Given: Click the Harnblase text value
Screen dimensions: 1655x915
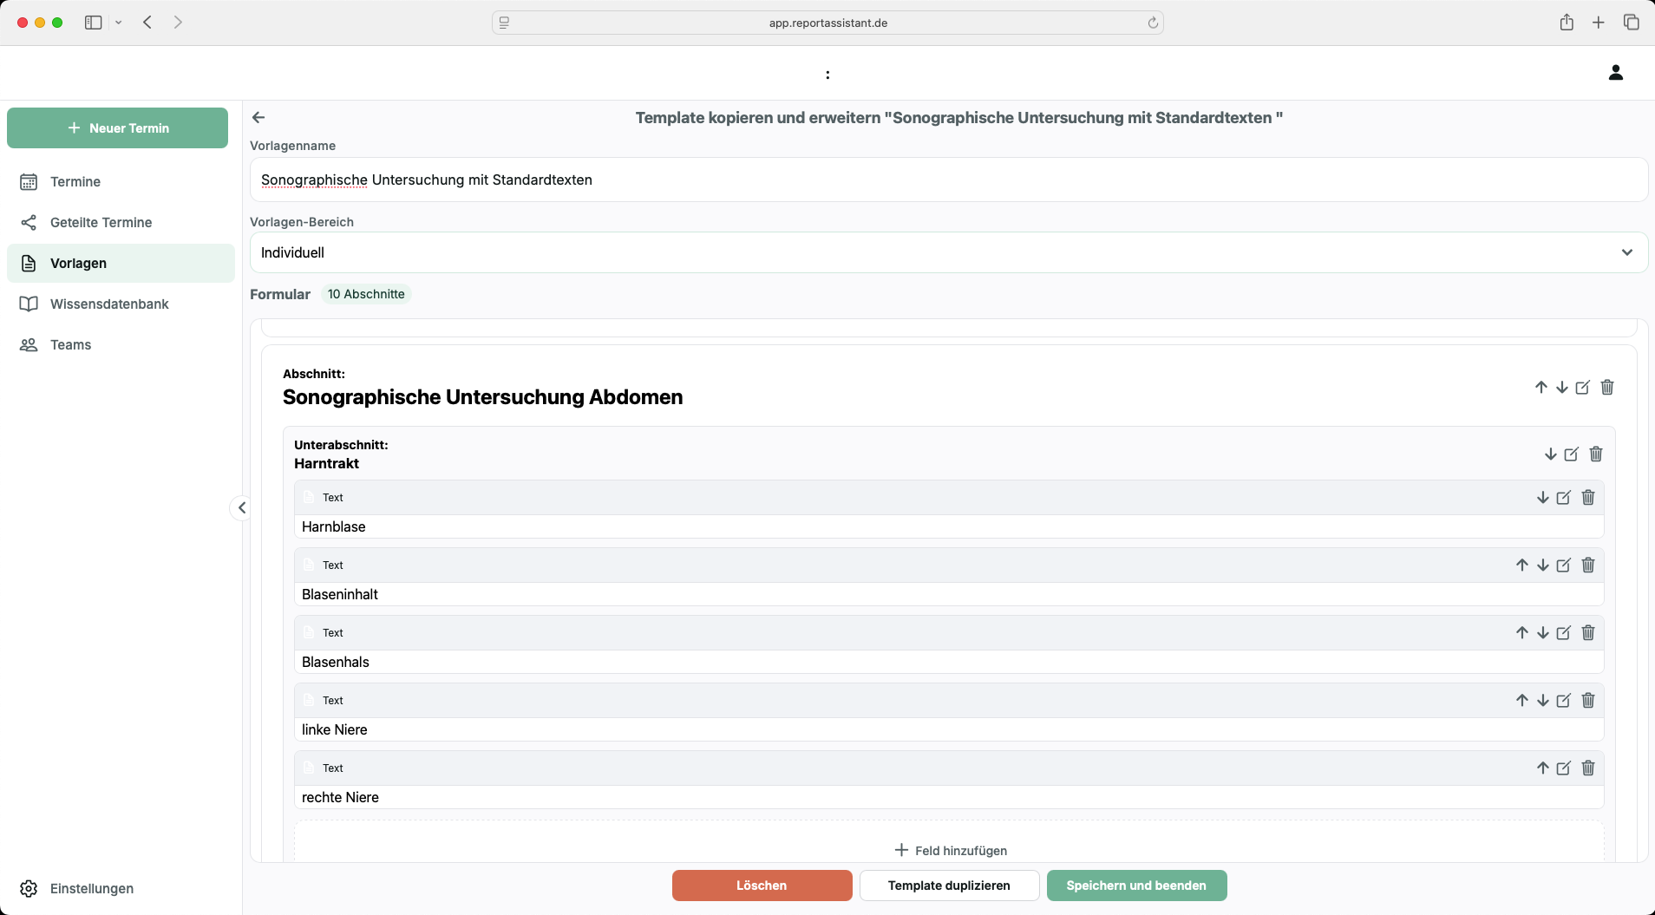Looking at the screenshot, I should pyautogui.click(x=334, y=527).
